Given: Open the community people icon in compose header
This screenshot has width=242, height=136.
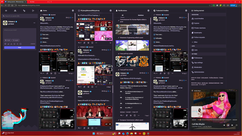Looking at the screenshot, I should (x=15, y=11).
